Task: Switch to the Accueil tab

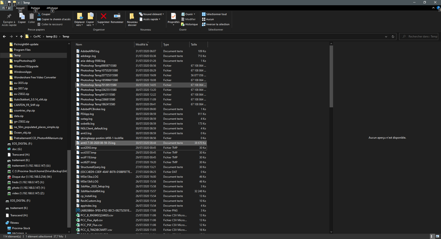Action: (20, 8)
